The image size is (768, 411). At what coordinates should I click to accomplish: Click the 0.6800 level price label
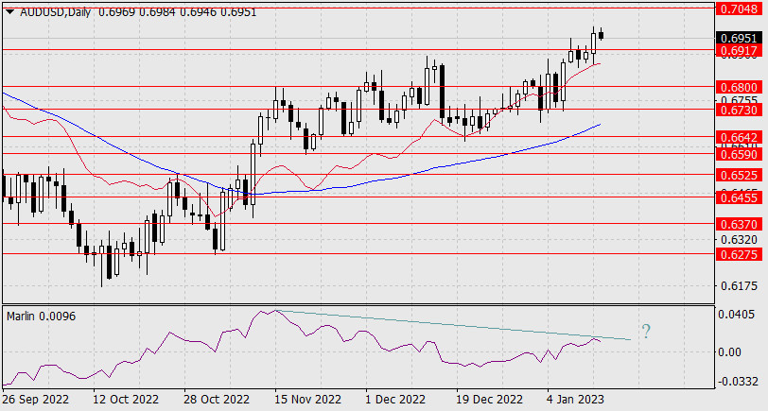[x=737, y=87]
